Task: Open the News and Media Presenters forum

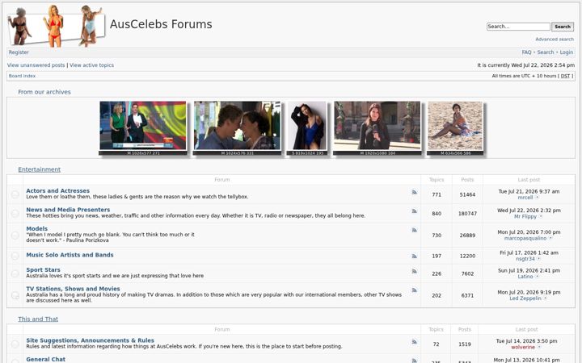Action: (68, 209)
